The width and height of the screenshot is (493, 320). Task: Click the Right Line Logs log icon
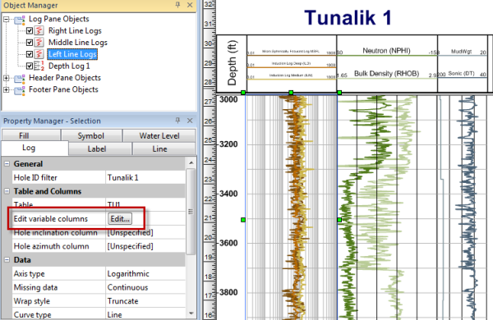(x=39, y=31)
